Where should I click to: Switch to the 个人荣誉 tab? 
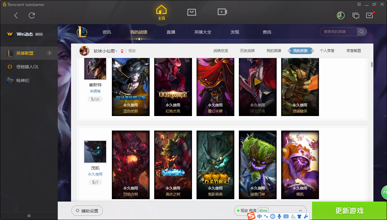click(327, 51)
